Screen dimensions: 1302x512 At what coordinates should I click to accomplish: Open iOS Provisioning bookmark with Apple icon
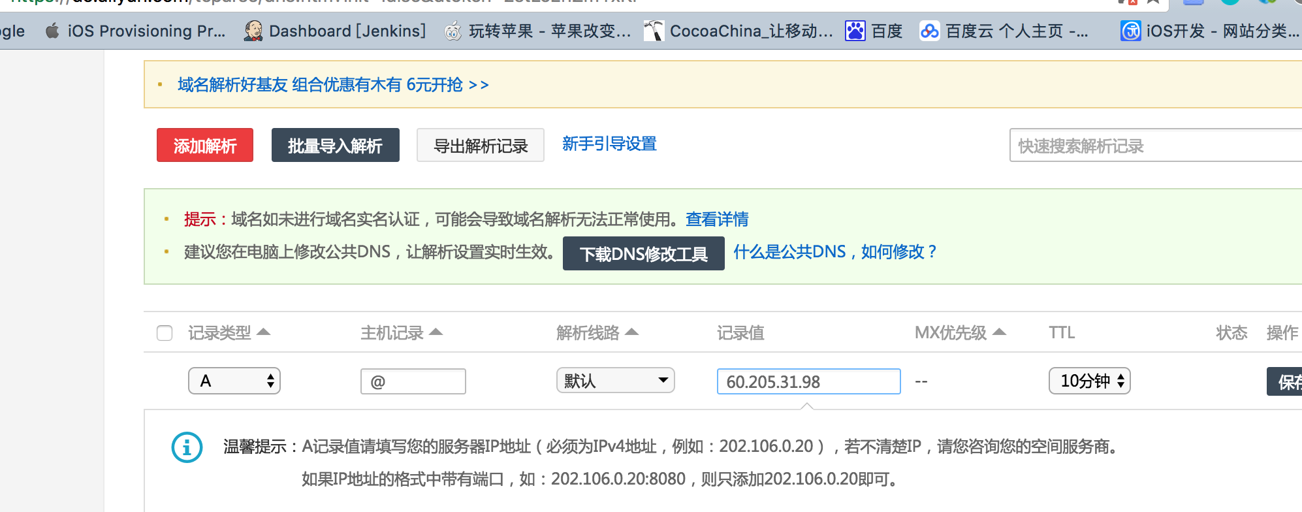pos(135,31)
